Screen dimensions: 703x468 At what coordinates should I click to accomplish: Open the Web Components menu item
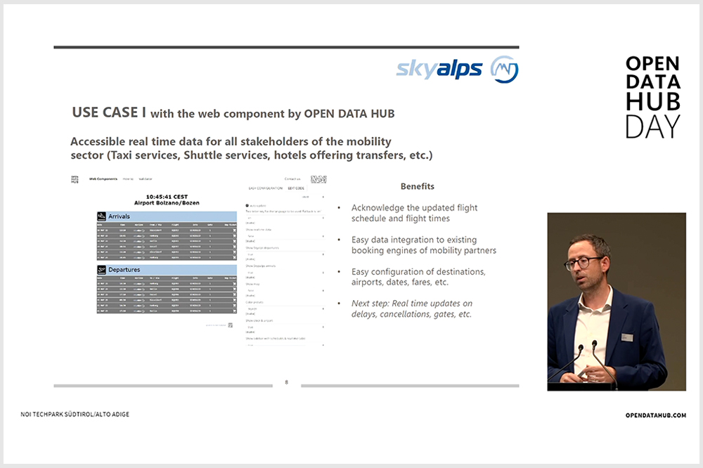(x=103, y=179)
